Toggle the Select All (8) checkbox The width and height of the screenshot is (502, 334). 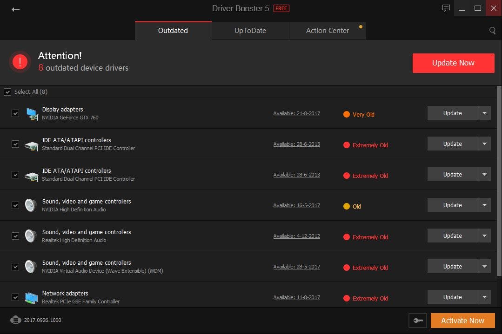point(7,92)
